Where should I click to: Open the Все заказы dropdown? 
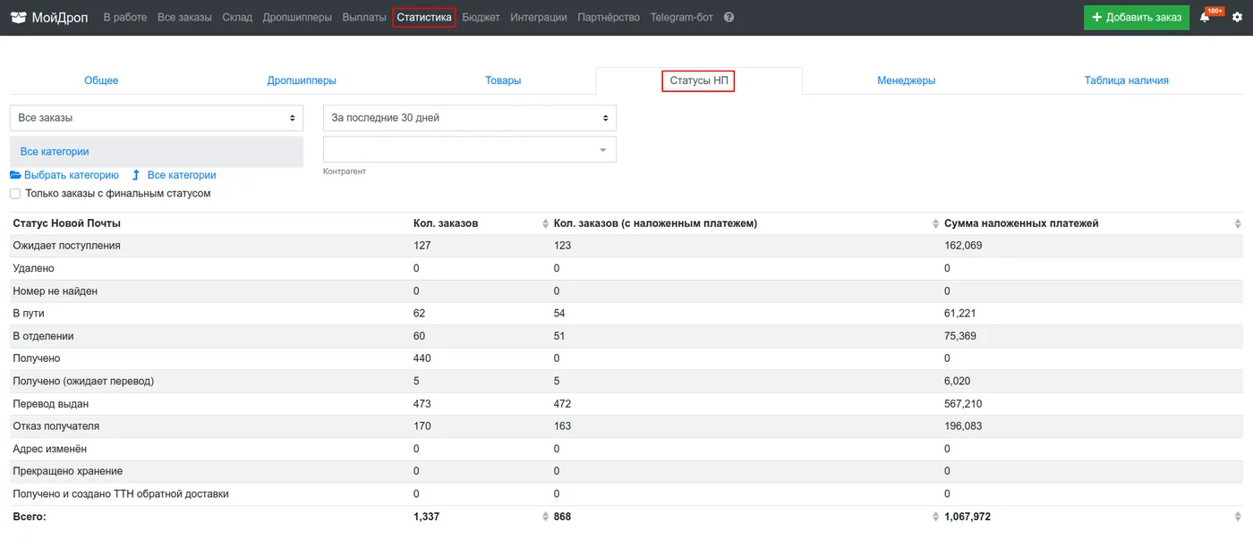(157, 118)
